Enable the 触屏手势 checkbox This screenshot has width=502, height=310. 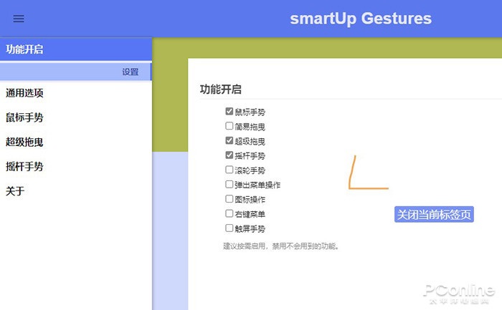pyautogui.click(x=229, y=228)
